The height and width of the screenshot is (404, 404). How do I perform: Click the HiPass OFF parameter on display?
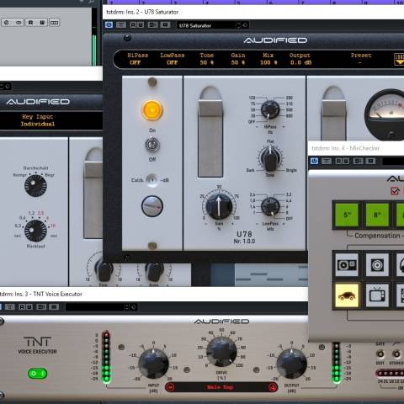click(x=137, y=59)
